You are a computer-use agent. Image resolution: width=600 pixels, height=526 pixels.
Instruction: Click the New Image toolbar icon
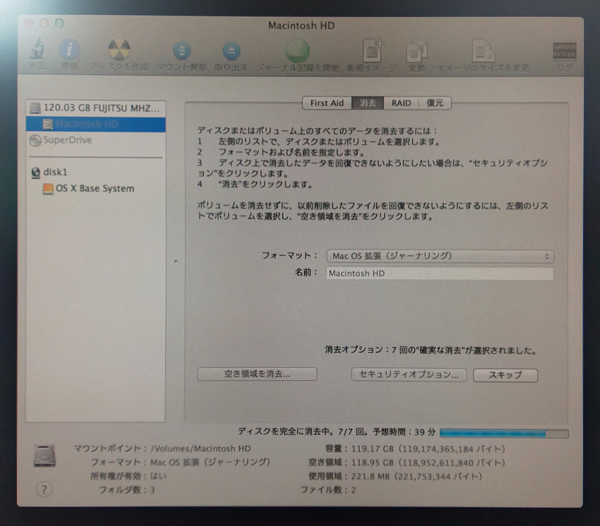(x=372, y=50)
